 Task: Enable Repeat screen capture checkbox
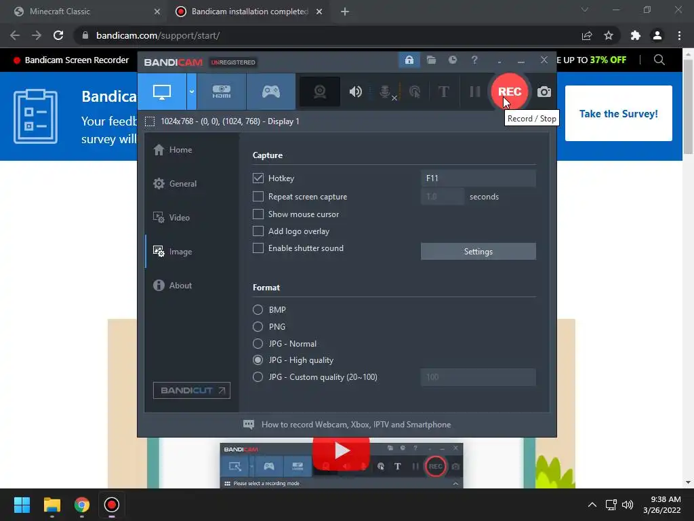(x=258, y=196)
